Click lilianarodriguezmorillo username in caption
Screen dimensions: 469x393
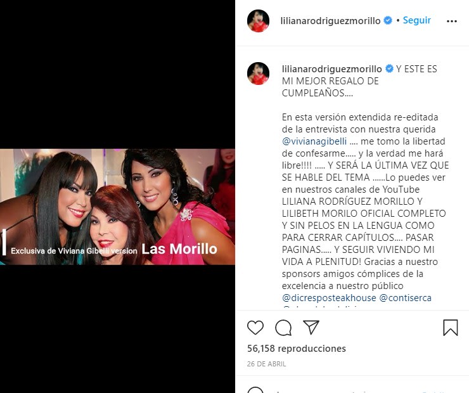[x=331, y=69]
